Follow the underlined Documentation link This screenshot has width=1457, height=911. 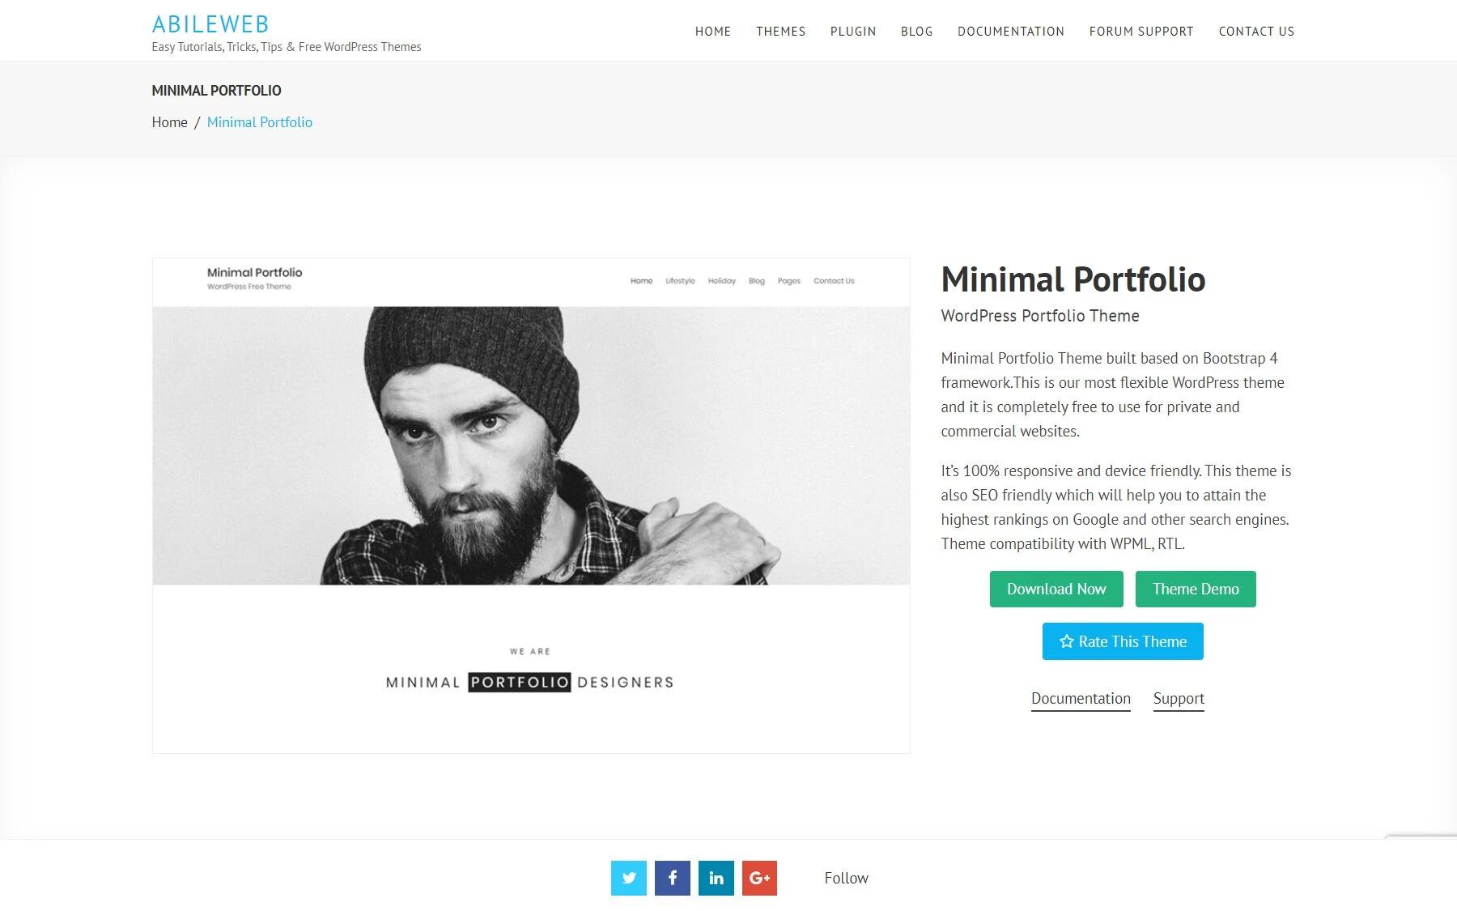click(1081, 699)
